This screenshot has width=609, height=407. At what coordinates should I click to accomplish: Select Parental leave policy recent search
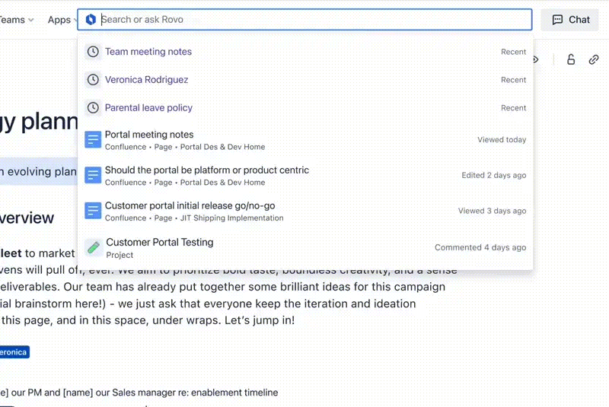148,108
